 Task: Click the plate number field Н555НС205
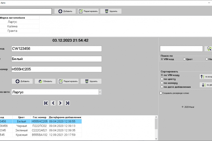pos(57,69)
